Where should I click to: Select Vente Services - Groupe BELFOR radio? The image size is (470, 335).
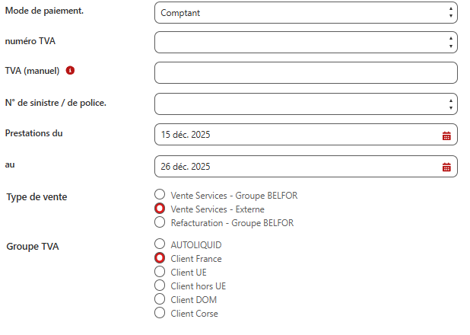coord(160,194)
